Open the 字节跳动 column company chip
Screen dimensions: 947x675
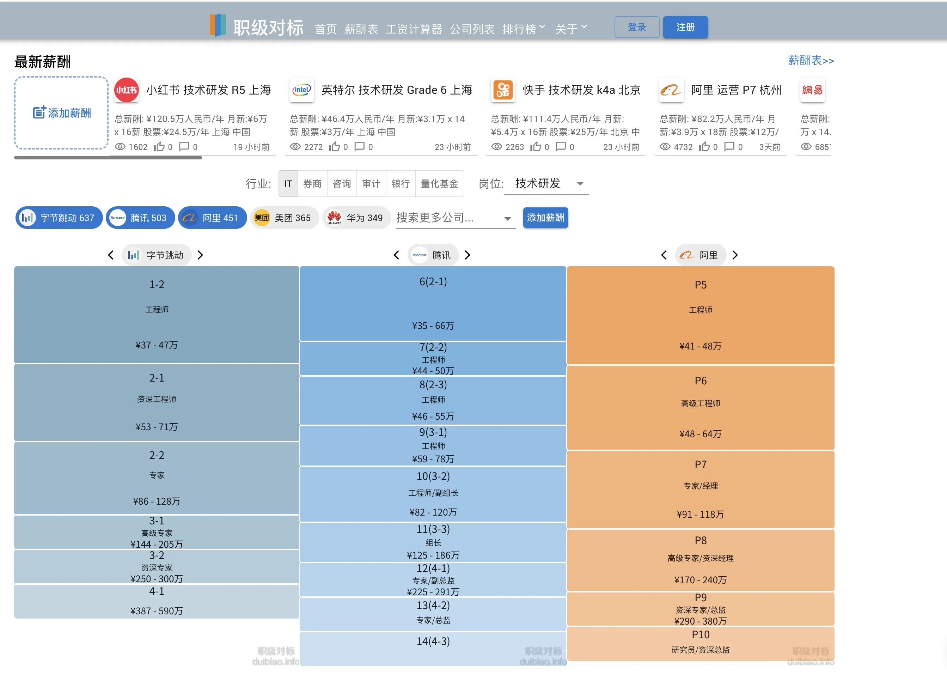pyautogui.click(x=157, y=255)
